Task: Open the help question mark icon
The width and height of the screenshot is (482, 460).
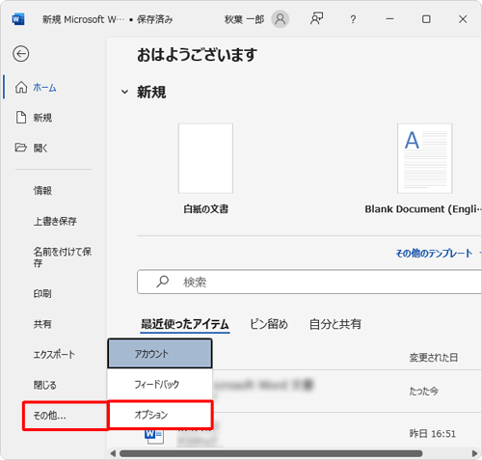Action: click(353, 19)
